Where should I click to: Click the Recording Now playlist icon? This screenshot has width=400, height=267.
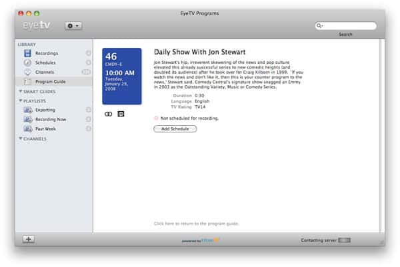coord(28,119)
